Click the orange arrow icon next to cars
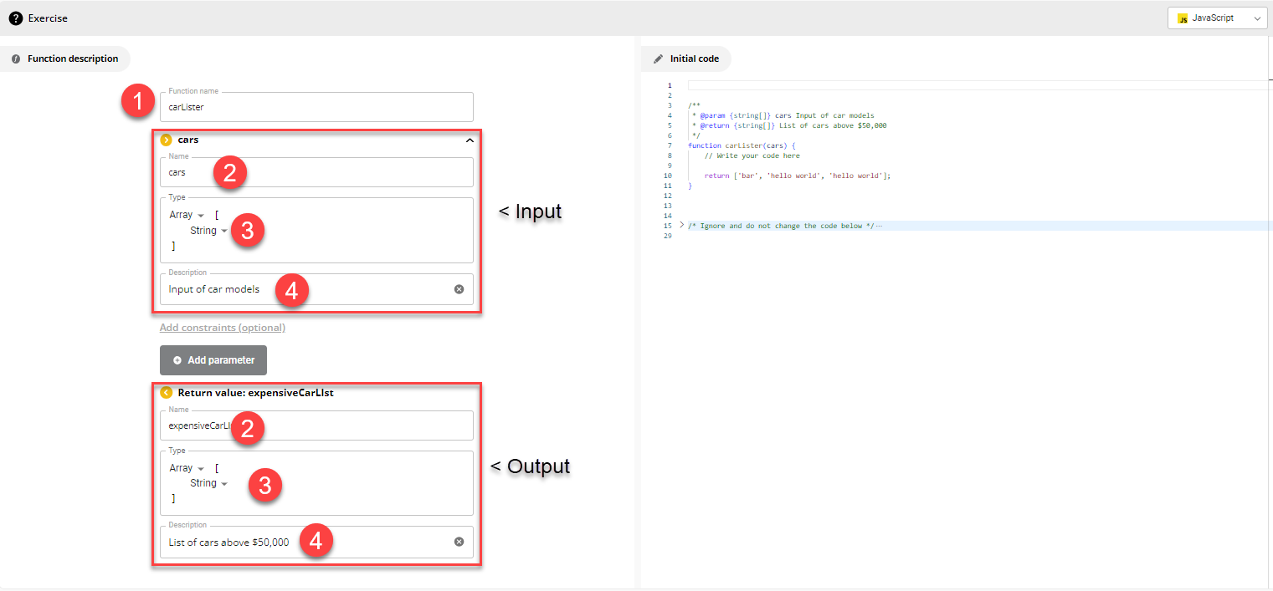This screenshot has height=591, width=1273. pos(166,140)
